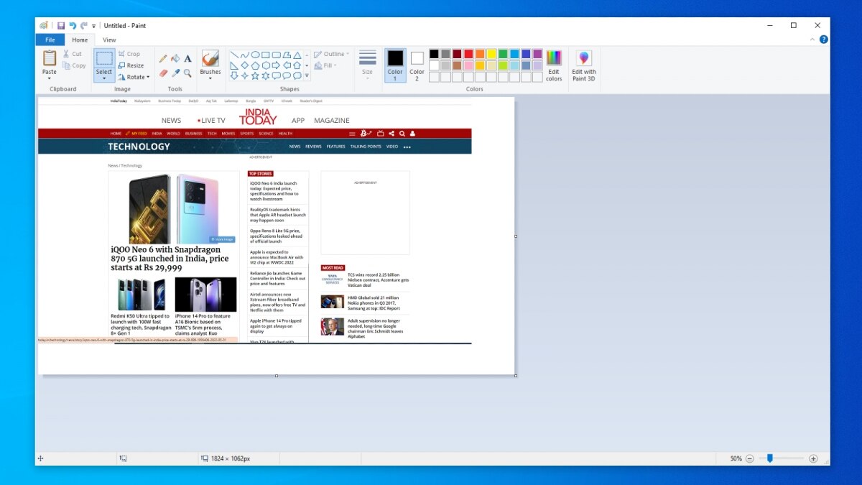Click the zoom slider handle
Screen dimensions: 862x485
pyautogui.click(x=770, y=458)
